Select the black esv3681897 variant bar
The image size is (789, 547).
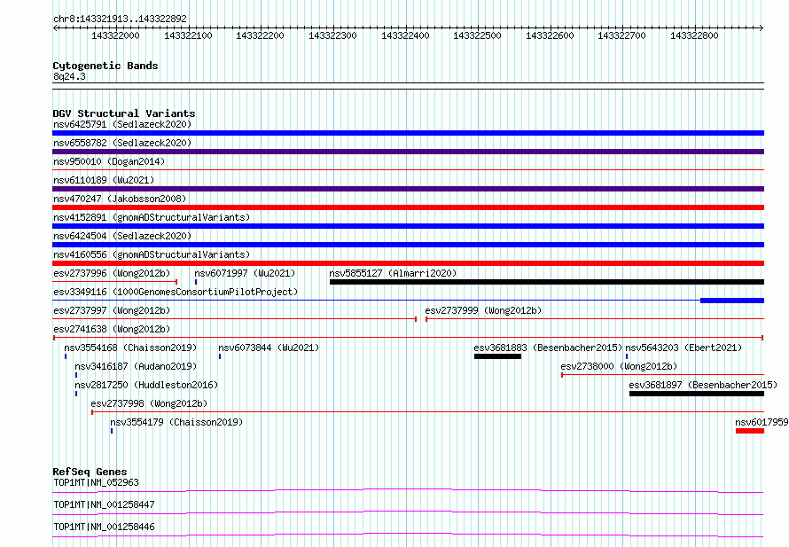(x=697, y=394)
